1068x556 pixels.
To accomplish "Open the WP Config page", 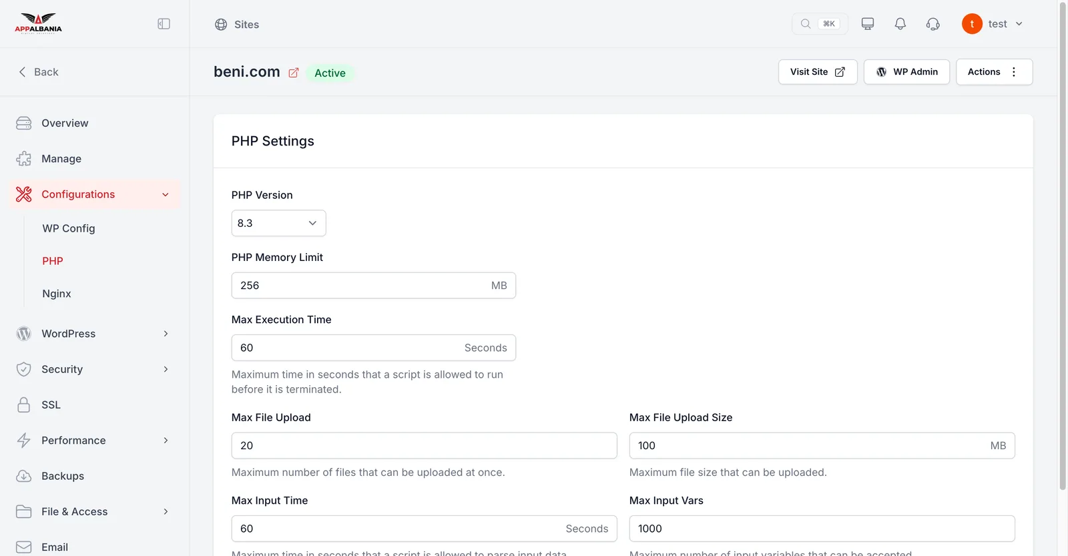I will (x=69, y=228).
